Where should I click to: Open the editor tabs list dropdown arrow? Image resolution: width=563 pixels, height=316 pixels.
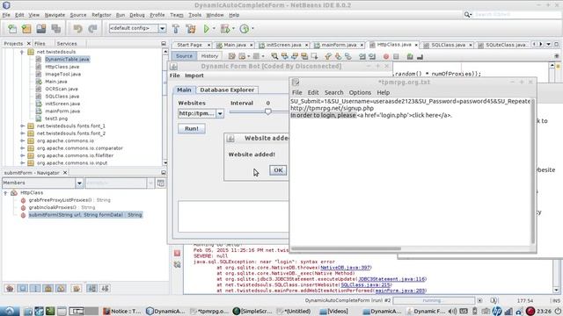[549, 45]
